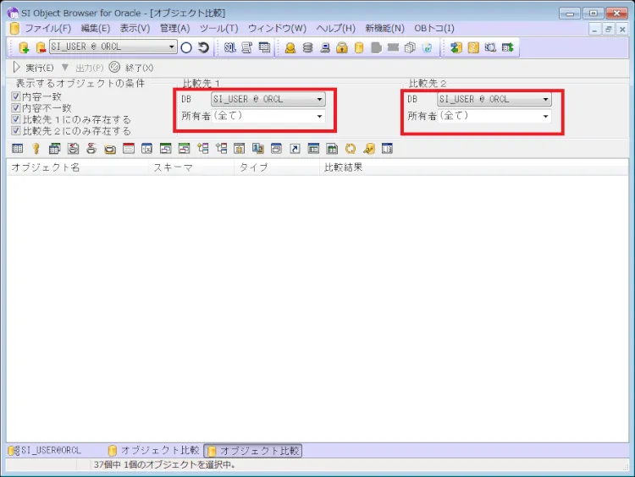Viewport: 635px width, 477px height.
Task: Open the ファイル(F) menu
Action: click(47, 28)
